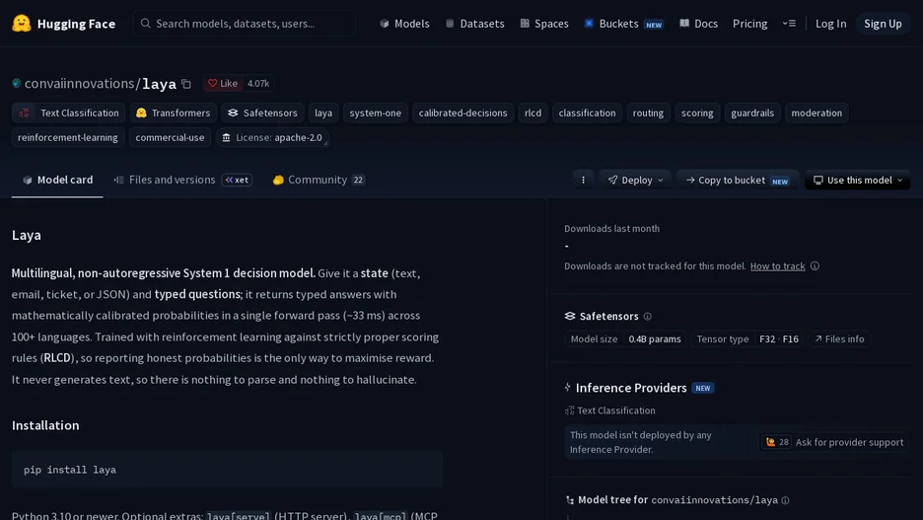Click the Docs navbar item
Viewport: 923px width, 520px height.
tap(698, 24)
